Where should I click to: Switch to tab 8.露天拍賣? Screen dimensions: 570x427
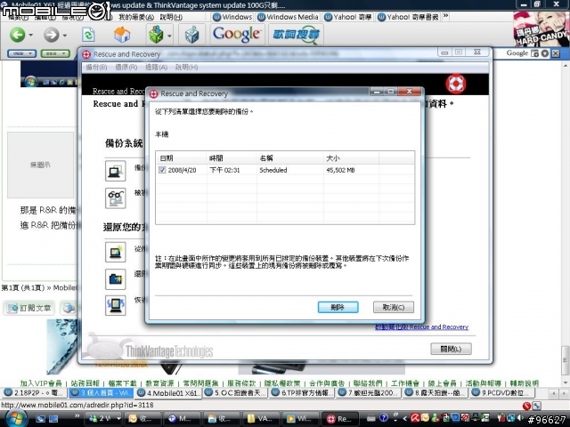pyautogui.click(x=436, y=392)
